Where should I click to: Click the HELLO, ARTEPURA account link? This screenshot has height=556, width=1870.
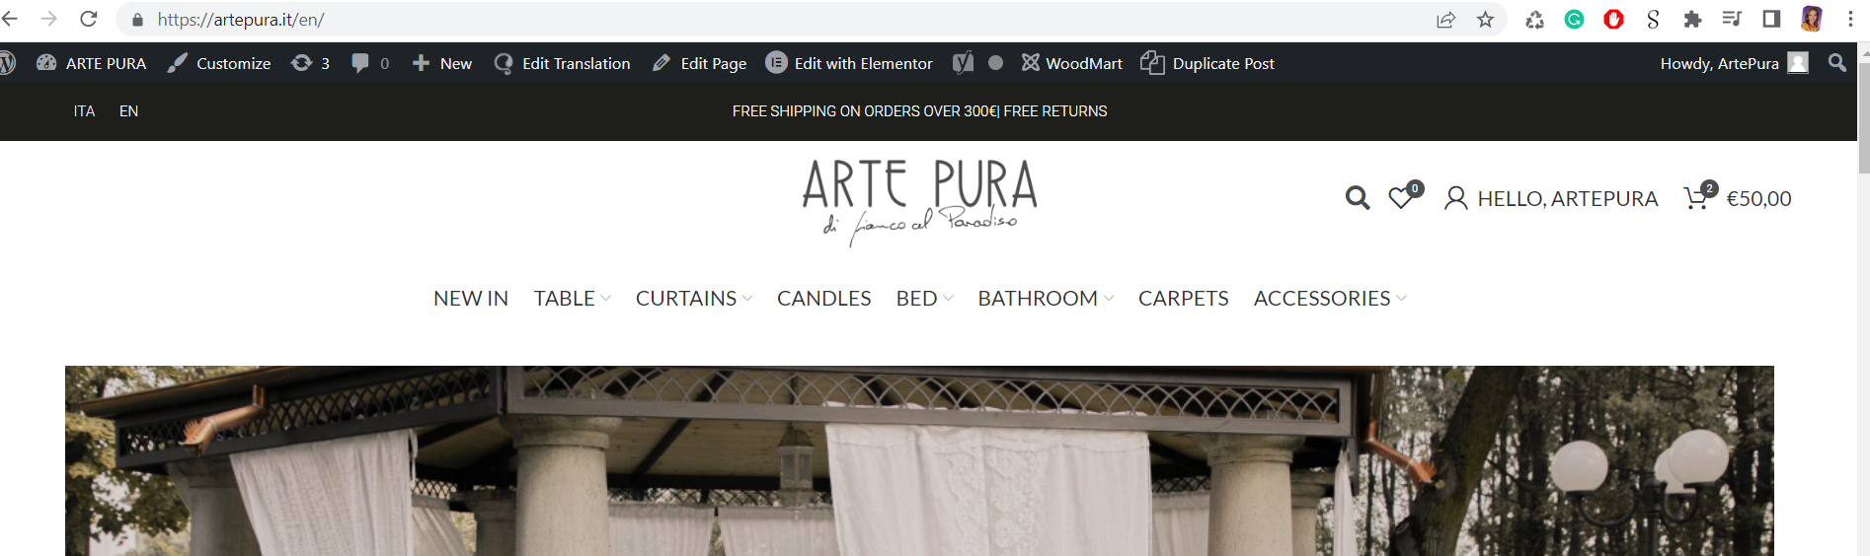click(x=1551, y=198)
